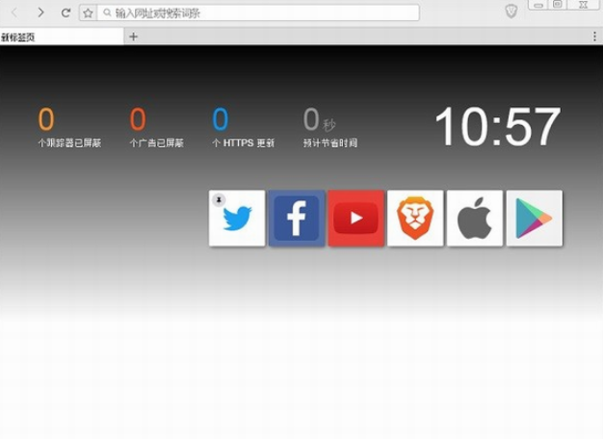Add a new tab with plus button
Screen dimensions: 603x439
pos(134,37)
